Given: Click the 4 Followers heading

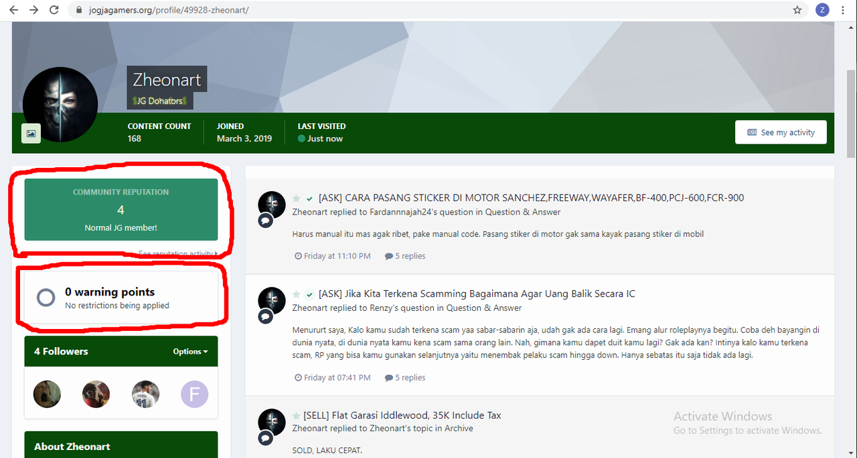Looking at the screenshot, I should point(61,351).
